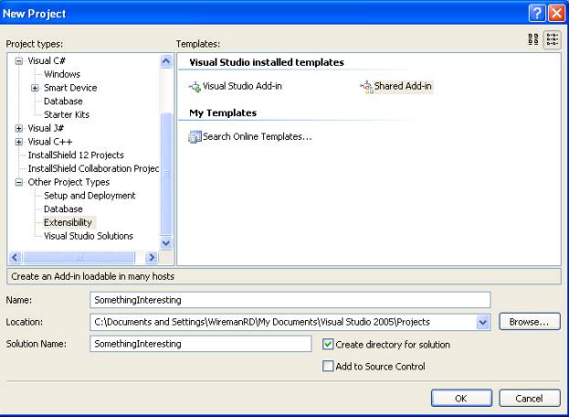Select Windows under Visual C#
The image size is (569, 417).
tap(62, 74)
